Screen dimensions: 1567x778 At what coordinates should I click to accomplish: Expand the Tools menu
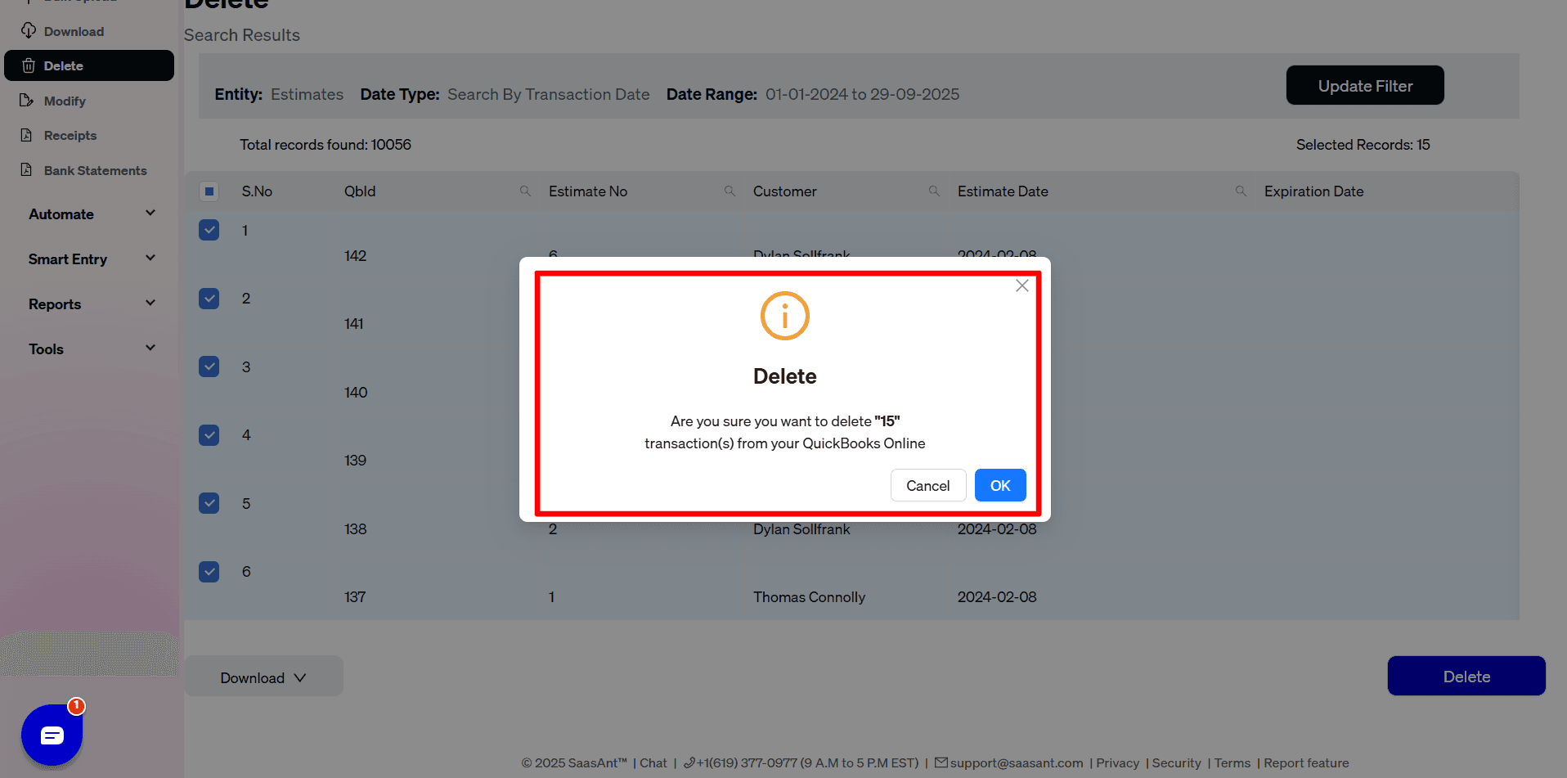[x=90, y=349]
